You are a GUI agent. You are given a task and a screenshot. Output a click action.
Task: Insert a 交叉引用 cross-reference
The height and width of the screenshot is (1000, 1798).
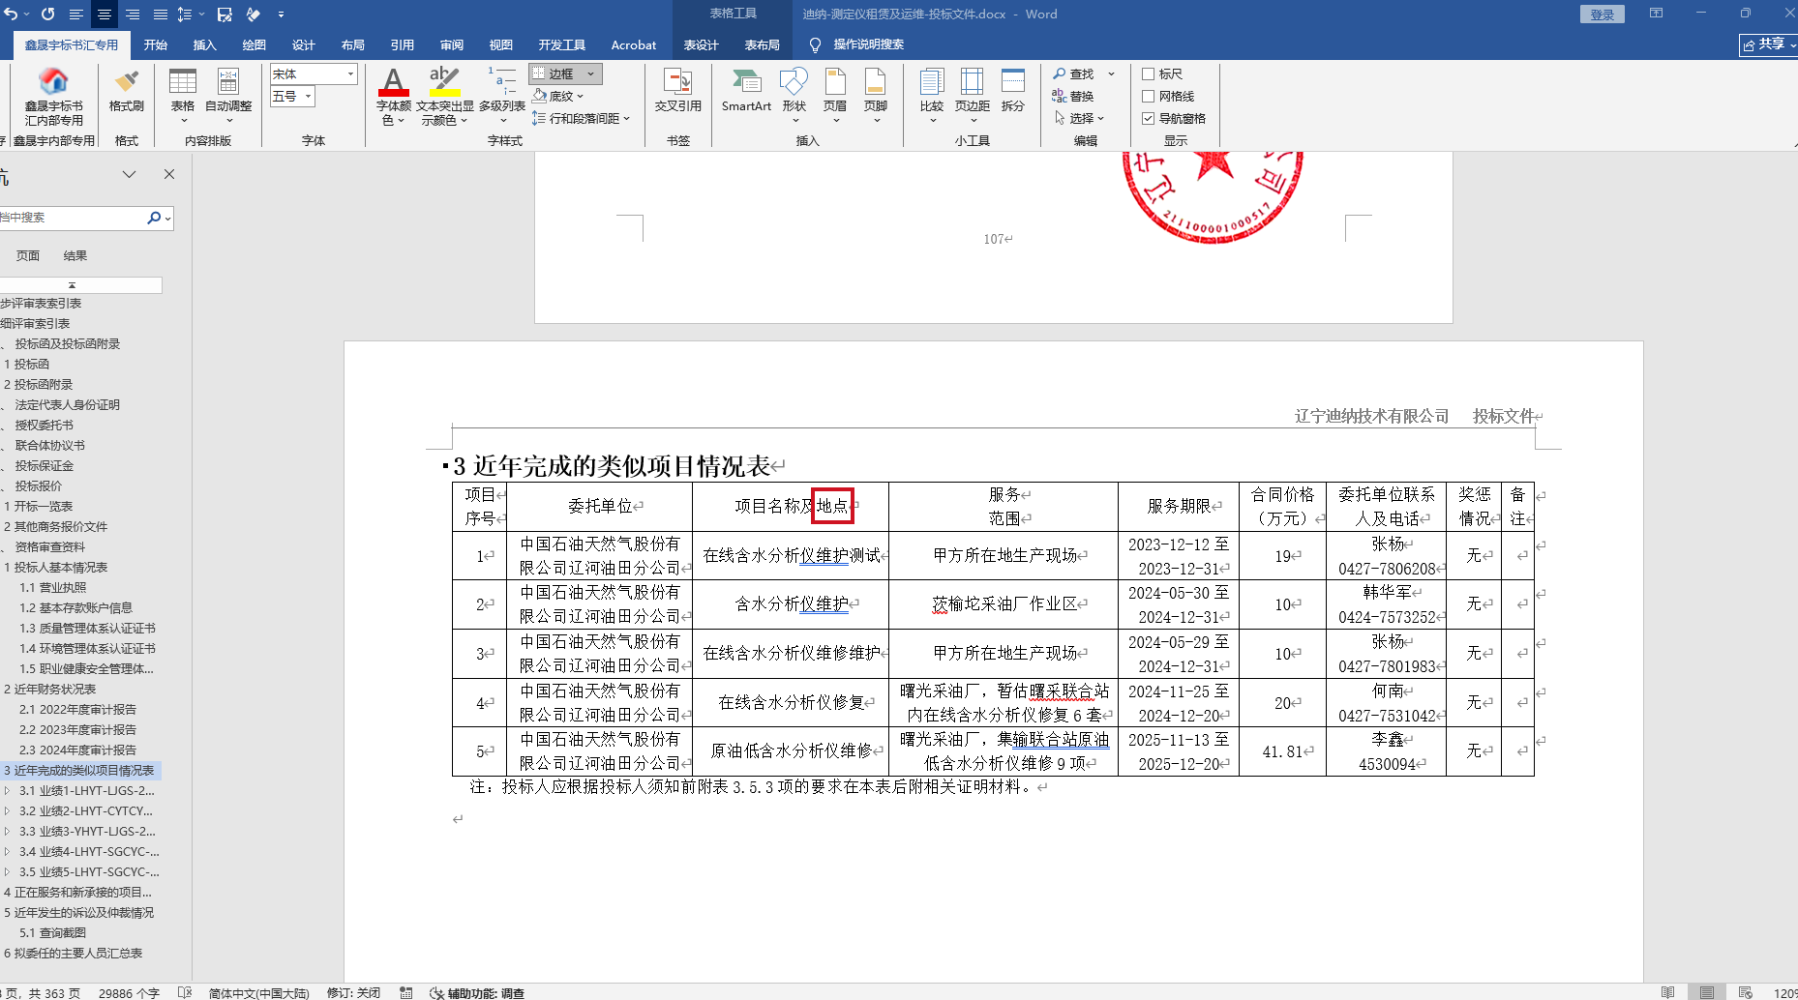click(x=677, y=90)
